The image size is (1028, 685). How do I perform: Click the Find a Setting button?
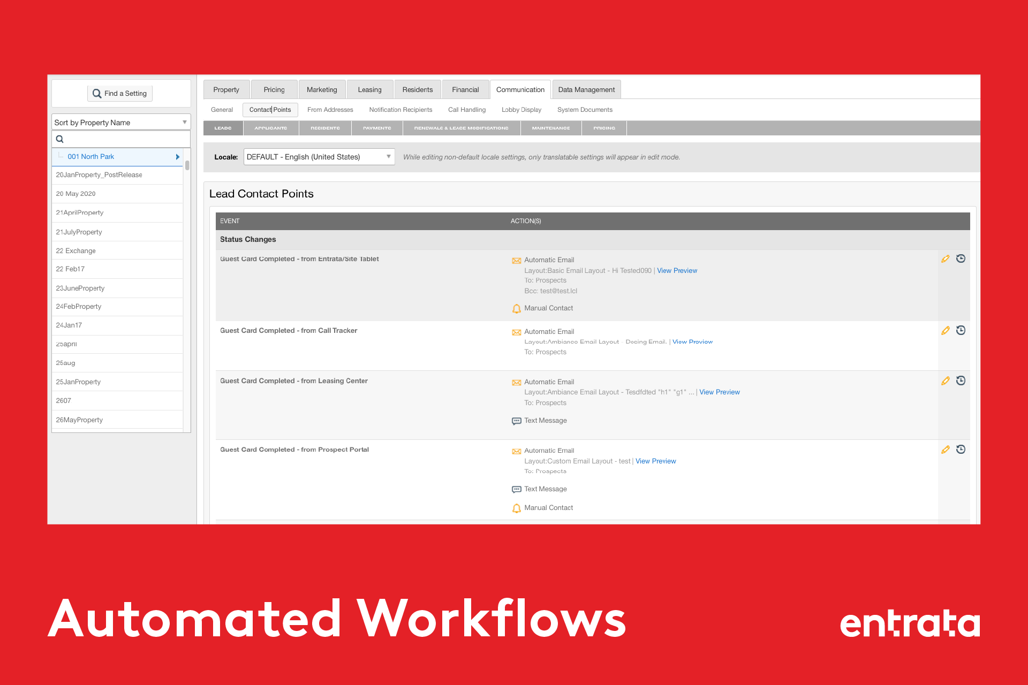point(120,94)
